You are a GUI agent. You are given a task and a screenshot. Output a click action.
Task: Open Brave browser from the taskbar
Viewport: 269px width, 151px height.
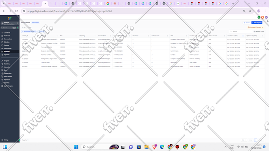[154, 147]
